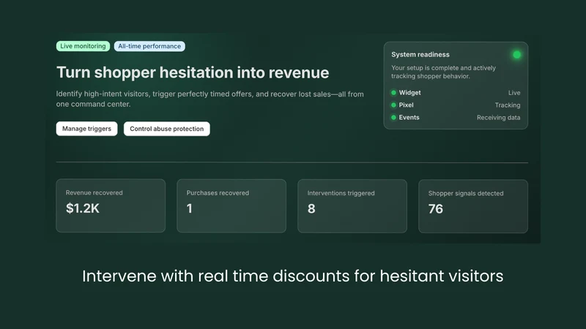Click the 76 signals value

436,209
